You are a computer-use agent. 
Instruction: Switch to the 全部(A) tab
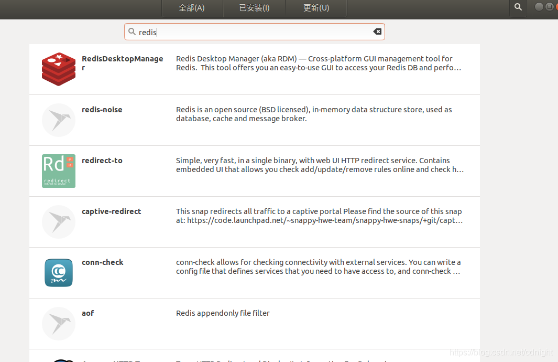point(192,8)
